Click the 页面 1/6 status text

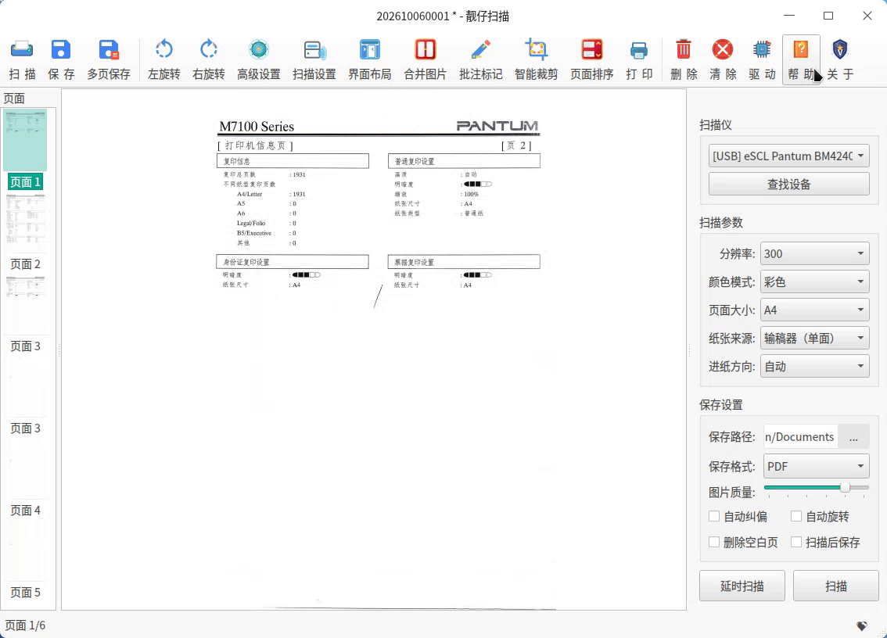[x=26, y=625]
